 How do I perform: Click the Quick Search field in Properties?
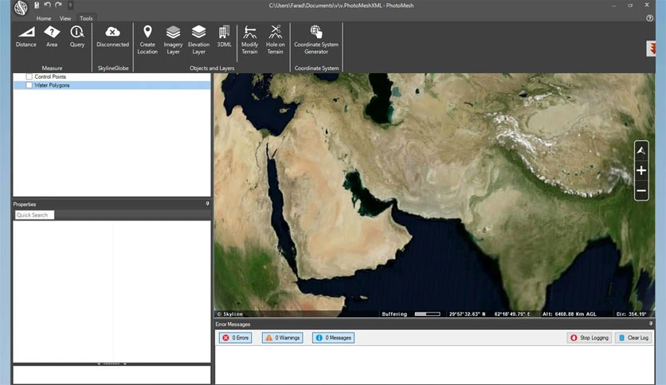pyautogui.click(x=34, y=215)
